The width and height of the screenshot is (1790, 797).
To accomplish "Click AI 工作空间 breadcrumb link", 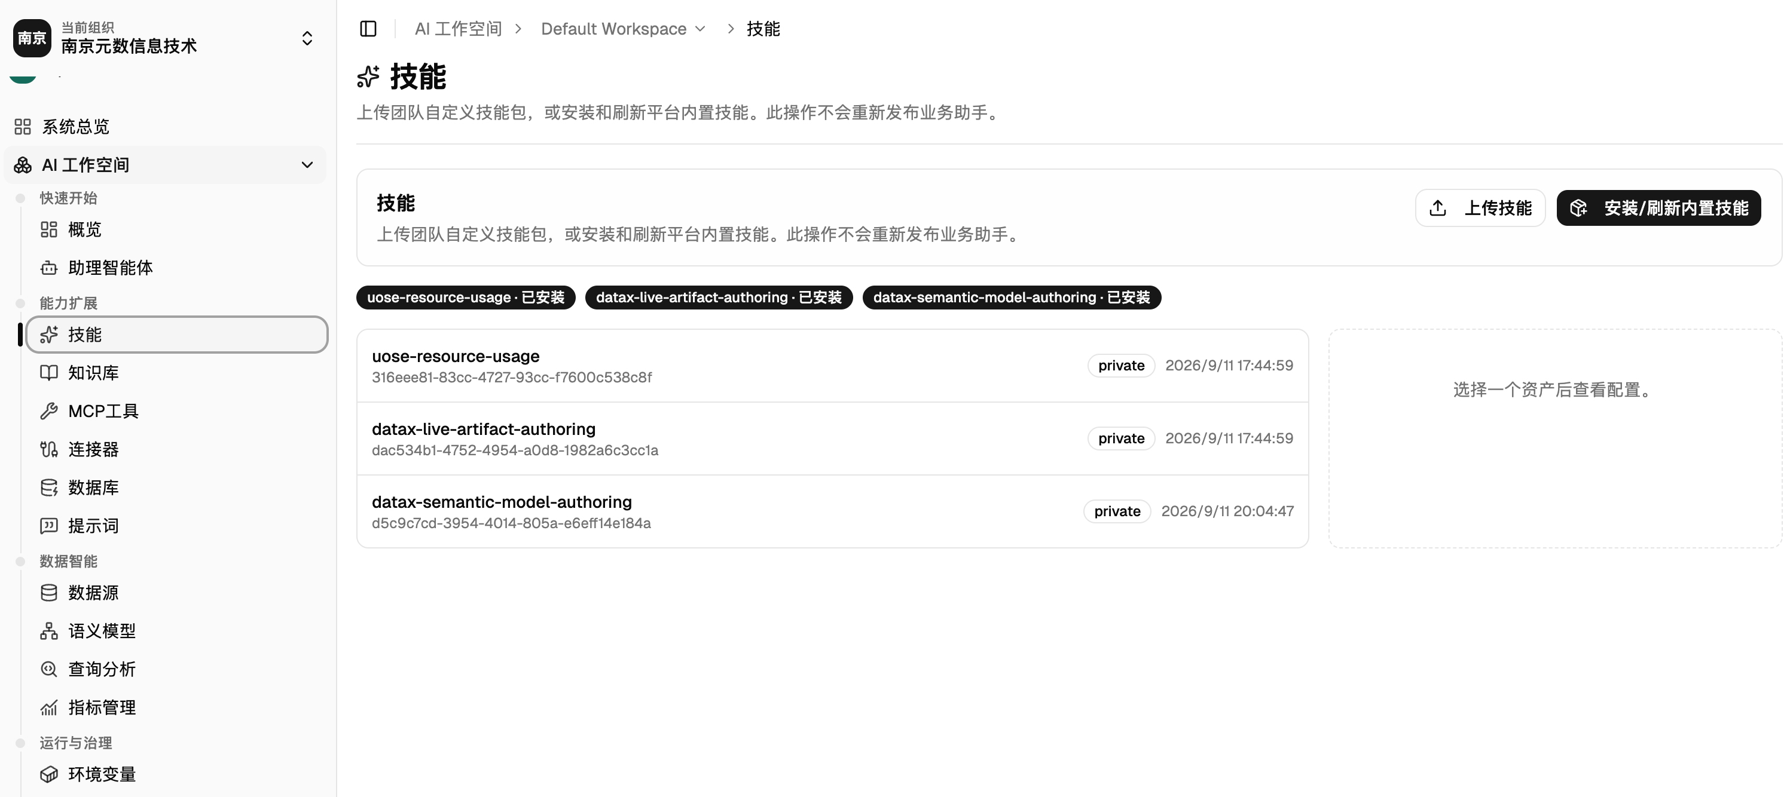I will click(x=458, y=29).
